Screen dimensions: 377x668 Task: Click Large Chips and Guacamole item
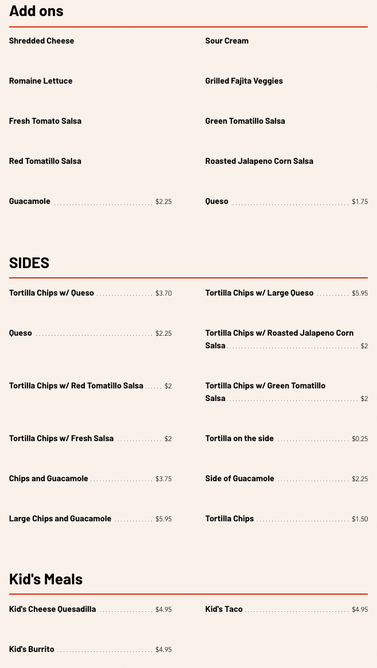point(60,518)
